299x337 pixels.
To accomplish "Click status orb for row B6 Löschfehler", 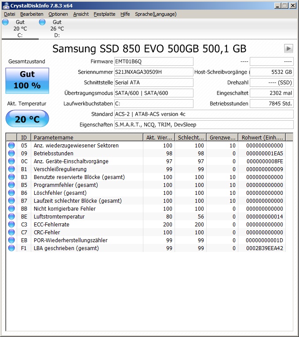I will point(11,193).
